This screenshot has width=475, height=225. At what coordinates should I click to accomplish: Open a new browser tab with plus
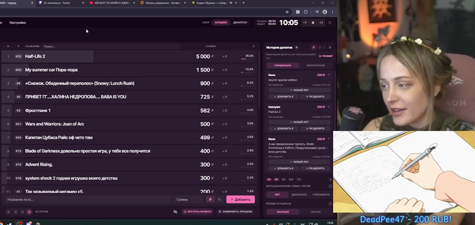243,3
